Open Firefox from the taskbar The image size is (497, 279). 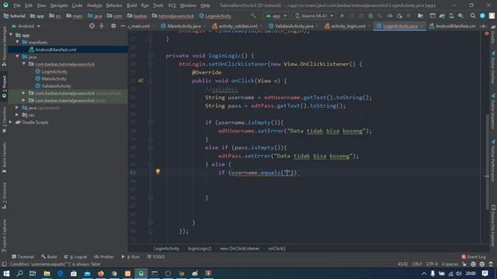[x=101, y=274]
